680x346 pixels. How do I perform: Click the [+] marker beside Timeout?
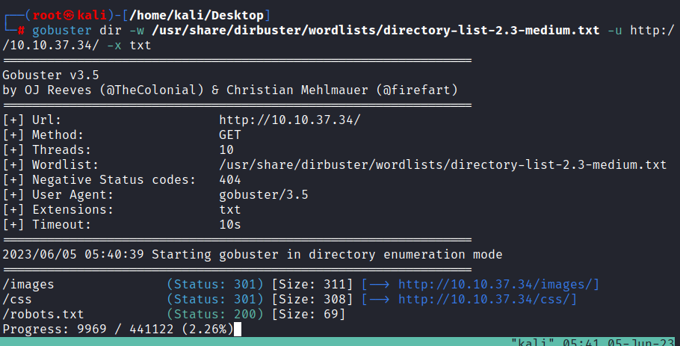tap(13, 225)
